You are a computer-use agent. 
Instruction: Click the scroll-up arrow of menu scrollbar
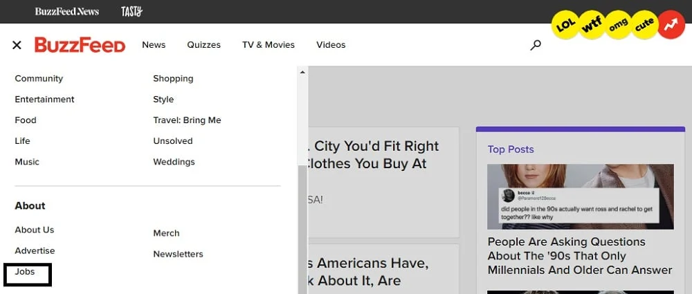[x=302, y=72]
